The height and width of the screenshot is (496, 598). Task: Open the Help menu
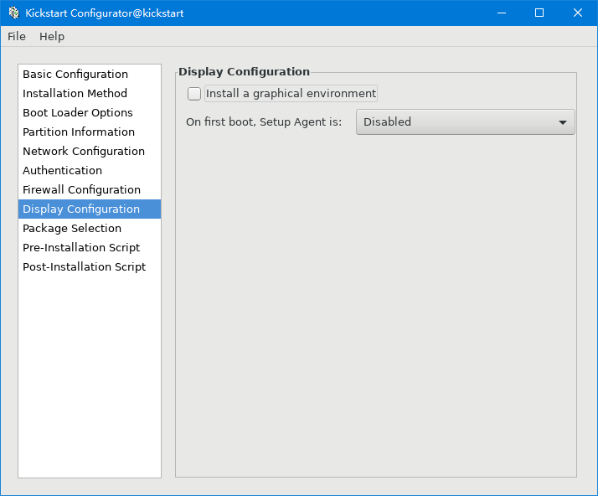(x=52, y=37)
